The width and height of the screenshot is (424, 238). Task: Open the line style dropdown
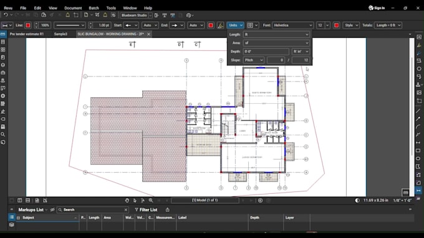pos(70,25)
